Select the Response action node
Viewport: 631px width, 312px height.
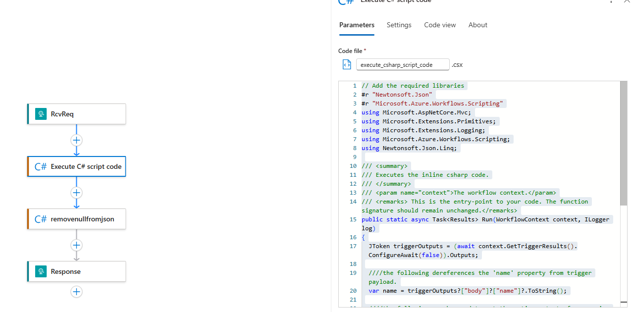[x=76, y=271]
